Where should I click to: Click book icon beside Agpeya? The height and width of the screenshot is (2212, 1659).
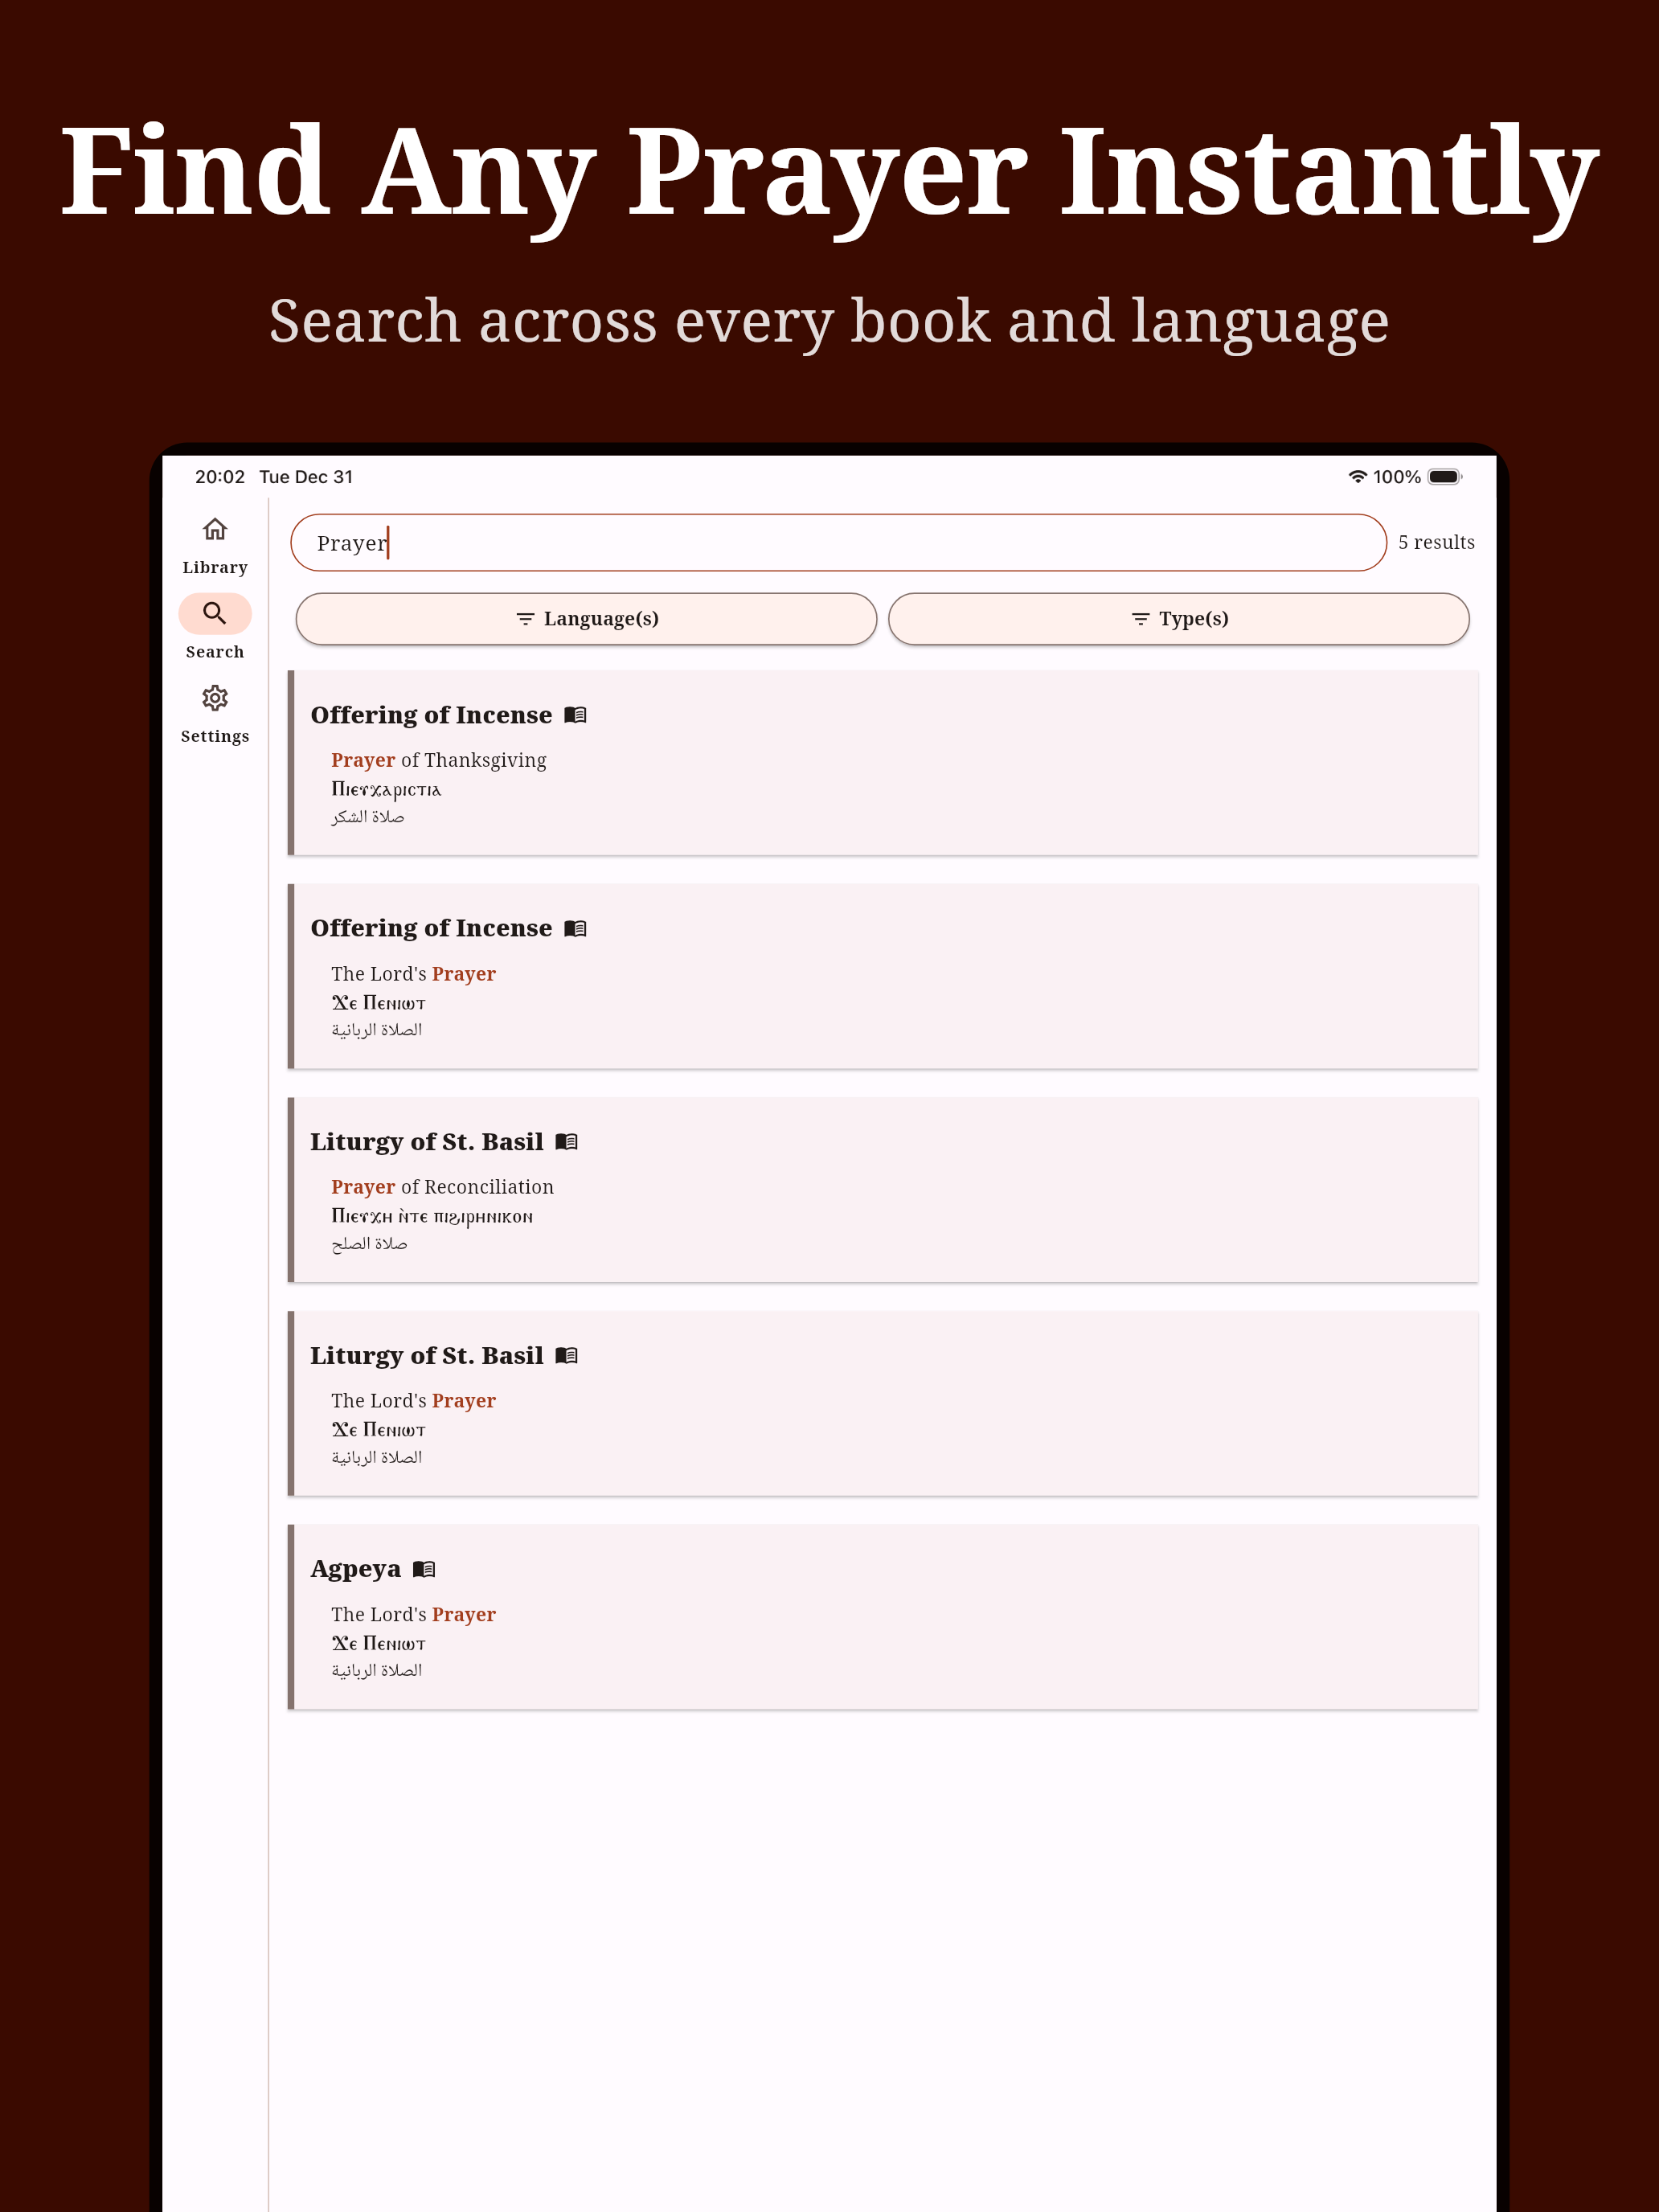pos(424,1569)
